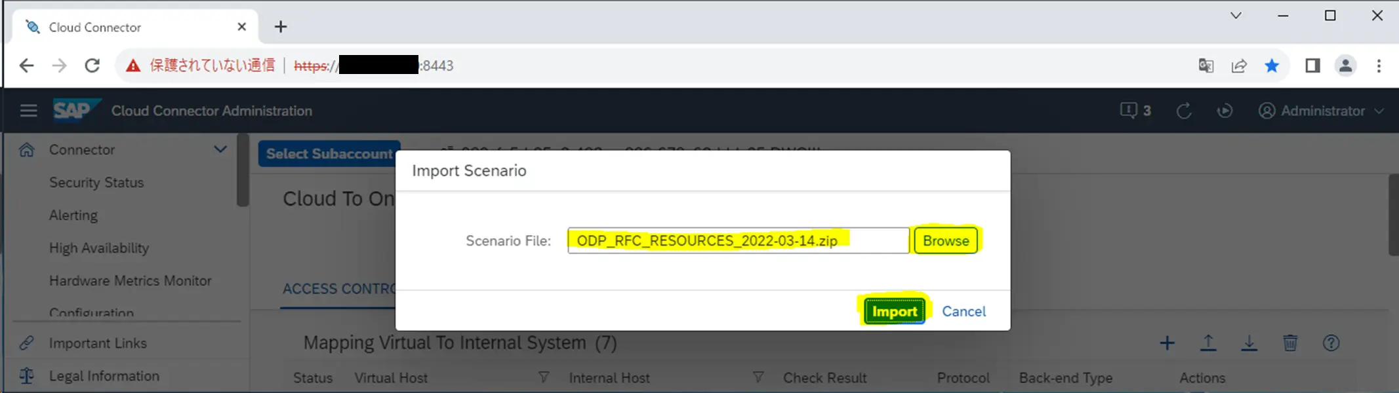
Task: Open the hamburger navigation menu
Action: pos(28,111)
